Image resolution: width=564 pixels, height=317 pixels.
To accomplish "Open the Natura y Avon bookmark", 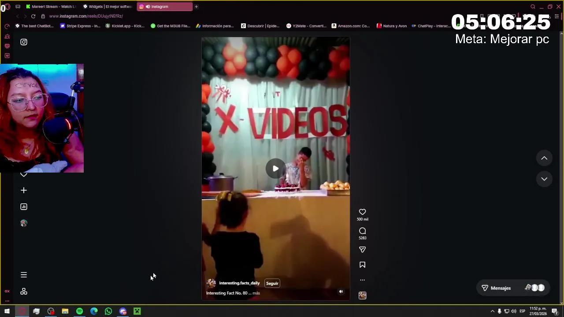I will point(392,26).
